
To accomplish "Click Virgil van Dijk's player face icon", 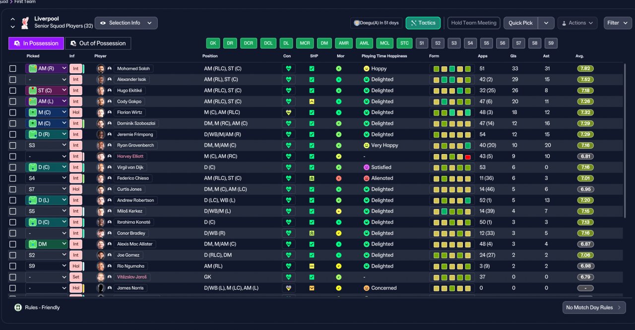I will coord(101,167).
